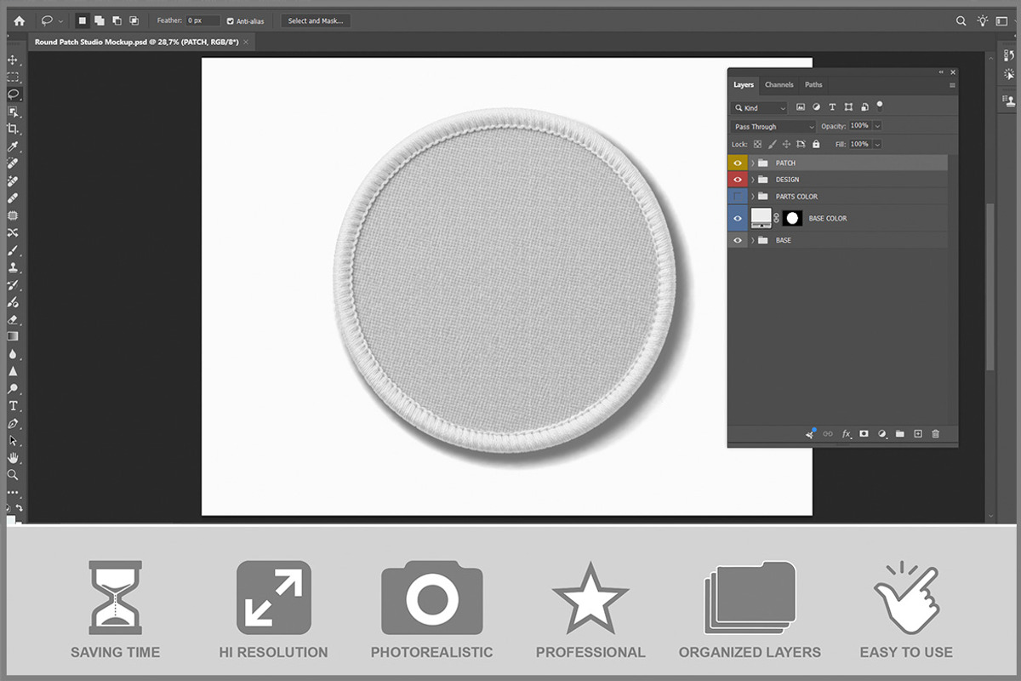1021x681 pixels.
Task: Enable Intersect with selection mode
Action: (134, 20)
